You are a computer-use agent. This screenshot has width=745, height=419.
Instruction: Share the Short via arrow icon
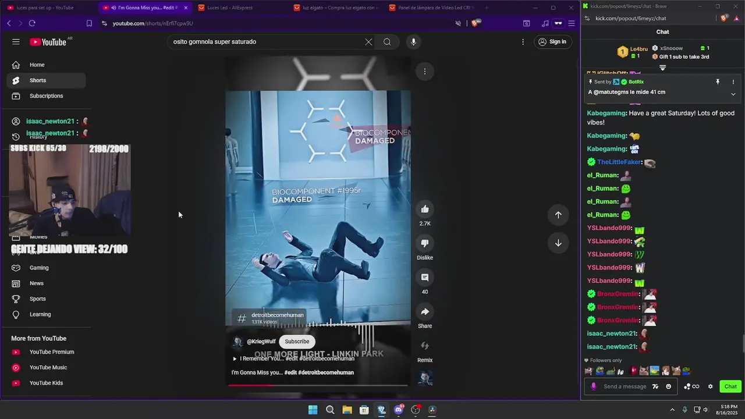(x=425, y=312)
